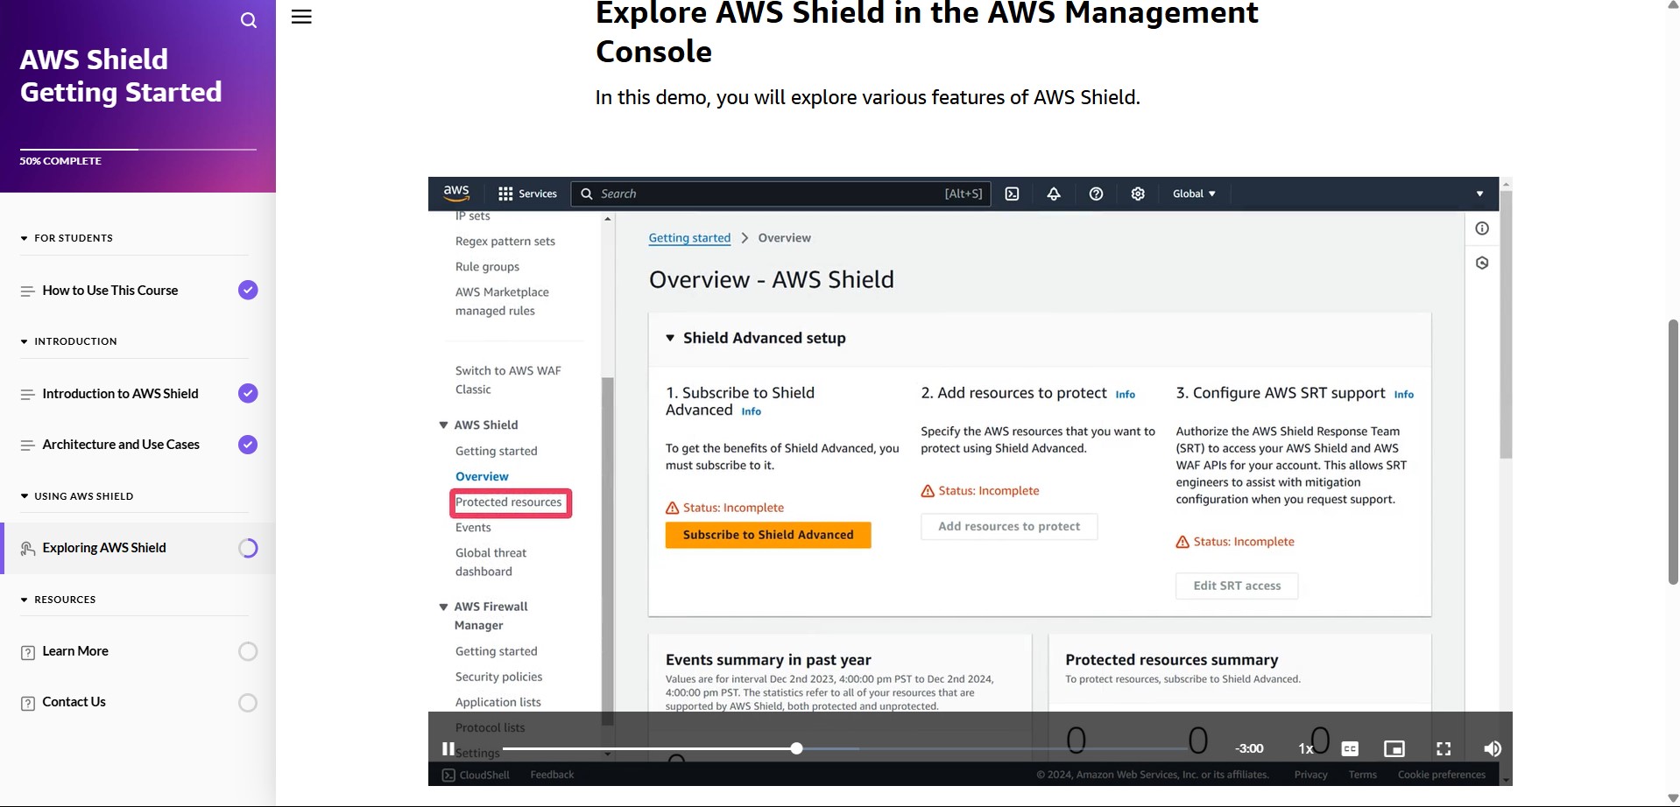Enable picture-in-picture mode
This screenshot has height=807, width=1680.
(x=1394, y=748)
